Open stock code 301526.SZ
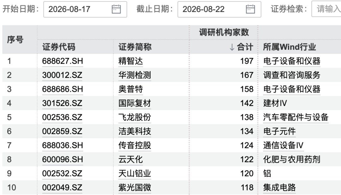Screen dimensions: 341x195 point(62,103)
